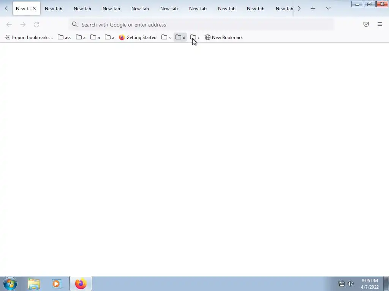
Task: Open a new tab with the plus button
Action: coord(313,9)
